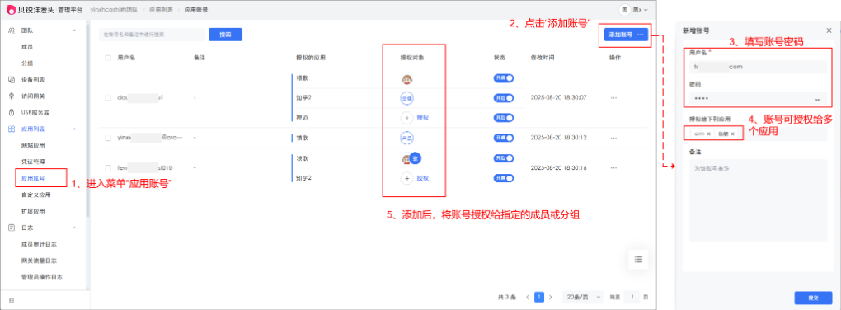Click the 日志 sidebar icon

(x=12, y=228)
